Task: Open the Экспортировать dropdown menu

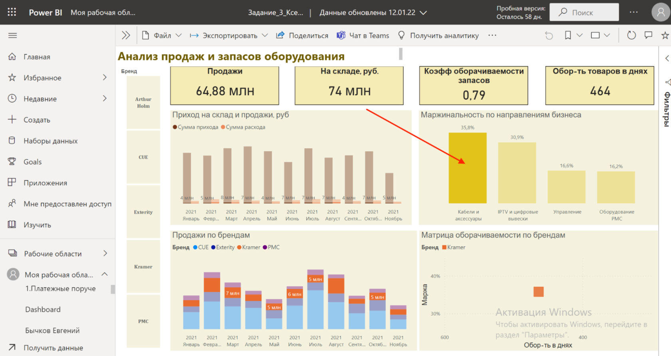Action: [x=229, y=36]
